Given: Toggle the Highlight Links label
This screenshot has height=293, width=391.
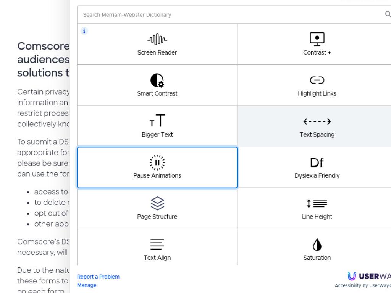Looking at the screenshot, I should 317,93.
